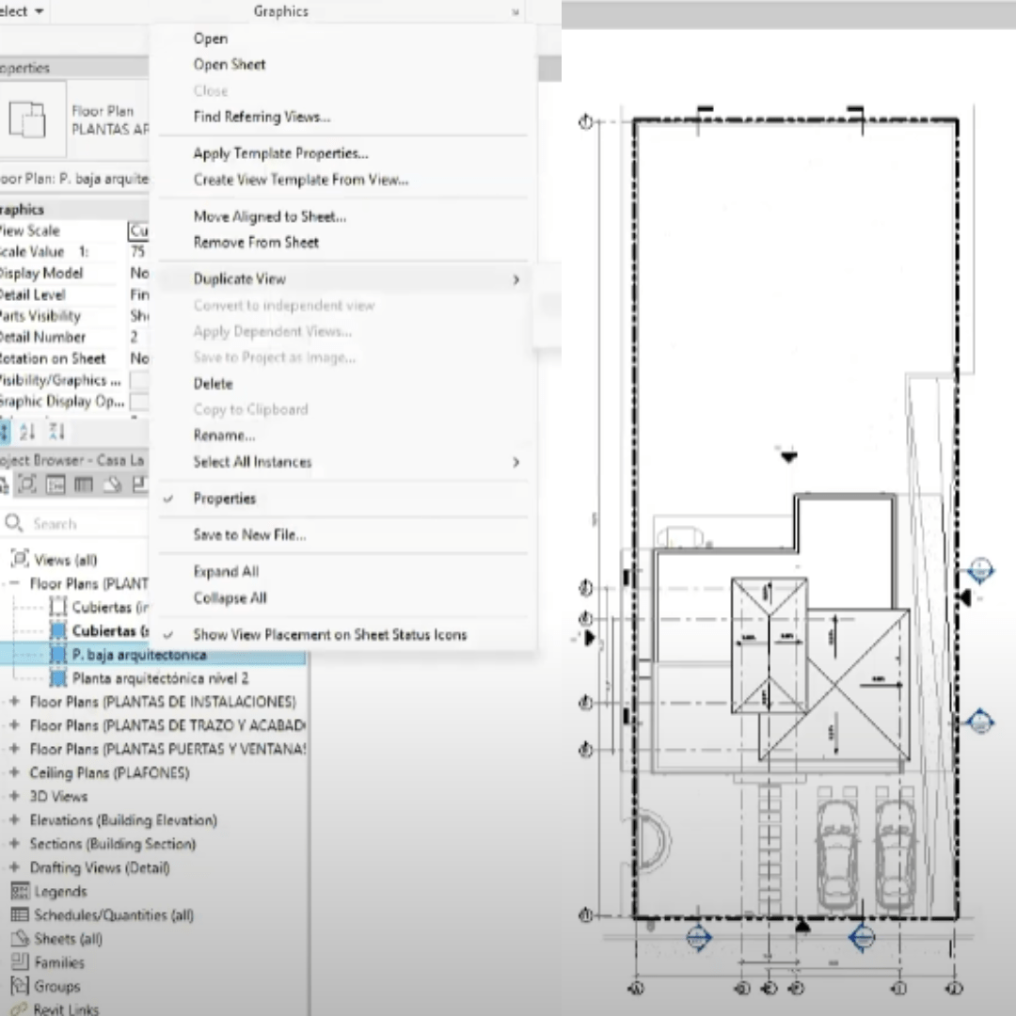1016x1016 pixels.
Task: Select the Sheets (all) icon
Action: [x=19, y=939]
